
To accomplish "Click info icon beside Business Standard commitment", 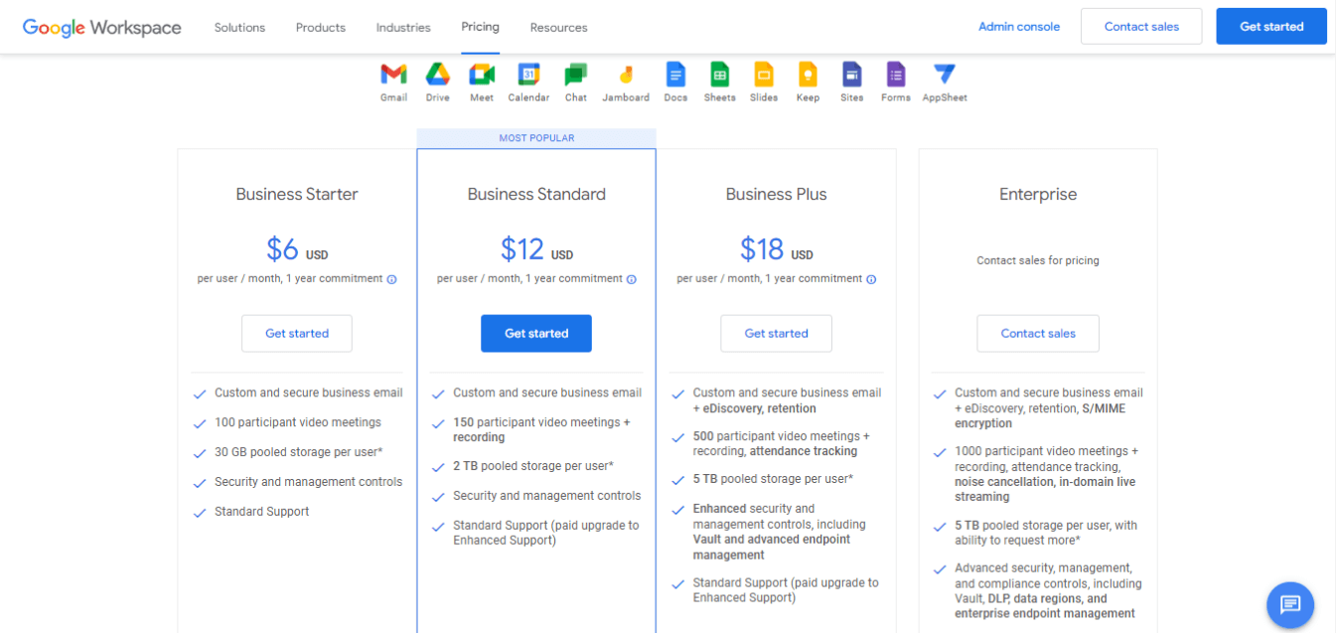I will (x=632, y=279).
